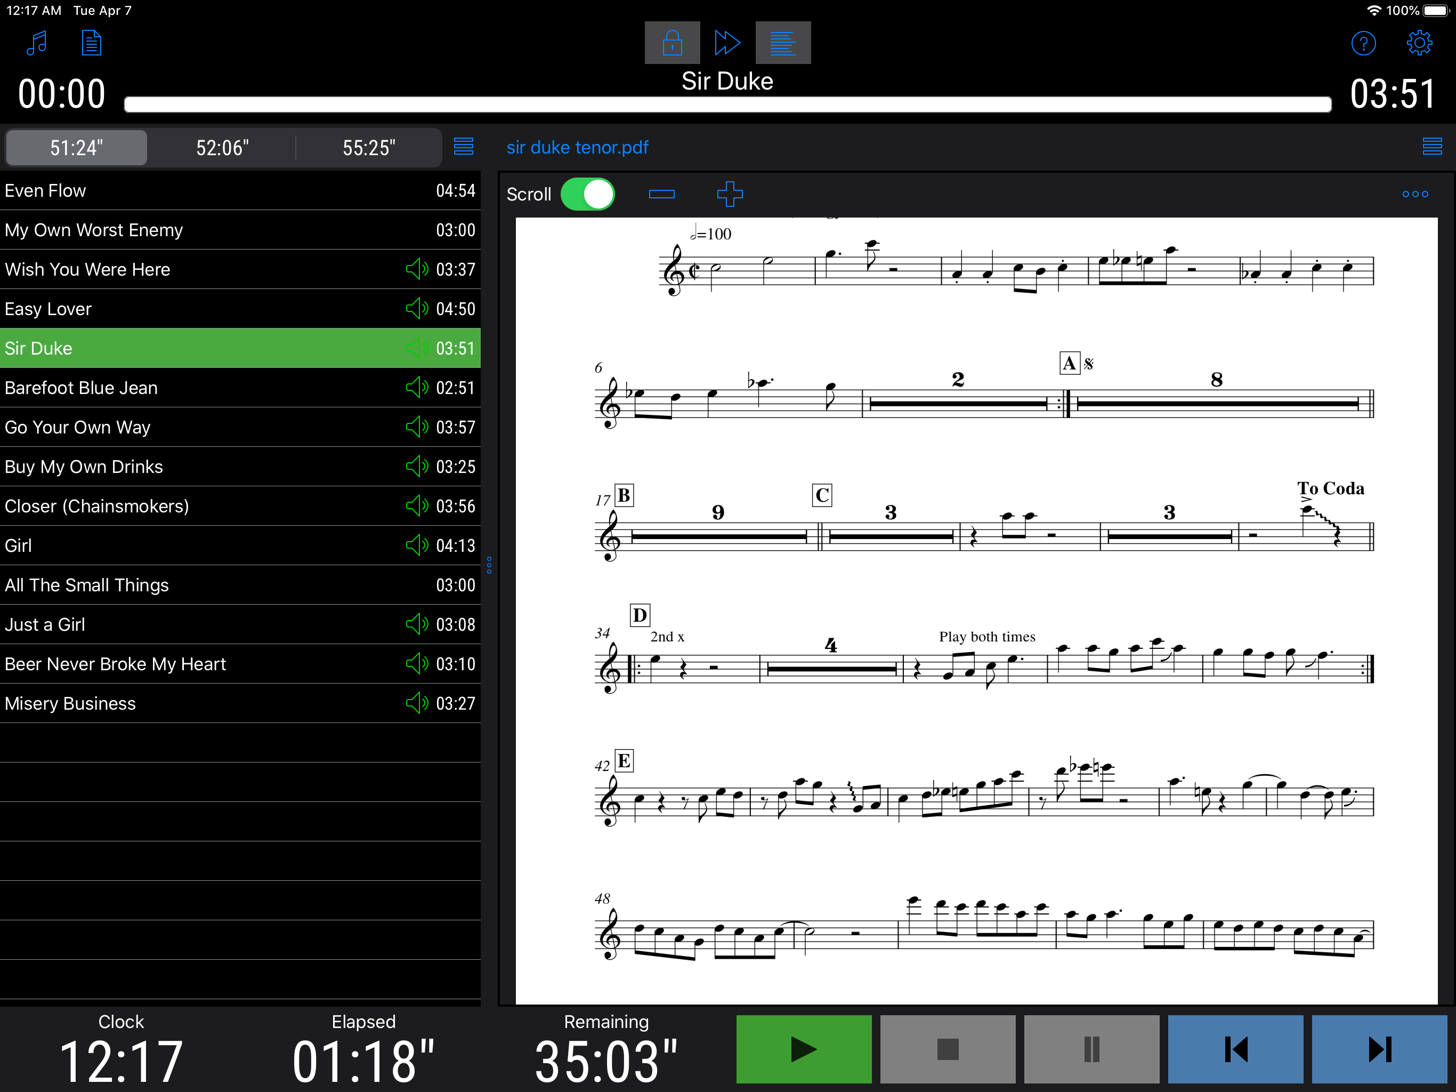Switch to the 55:25 set tab
The height and width of the screenshot is (1092, 1456).
coord(369,148)
